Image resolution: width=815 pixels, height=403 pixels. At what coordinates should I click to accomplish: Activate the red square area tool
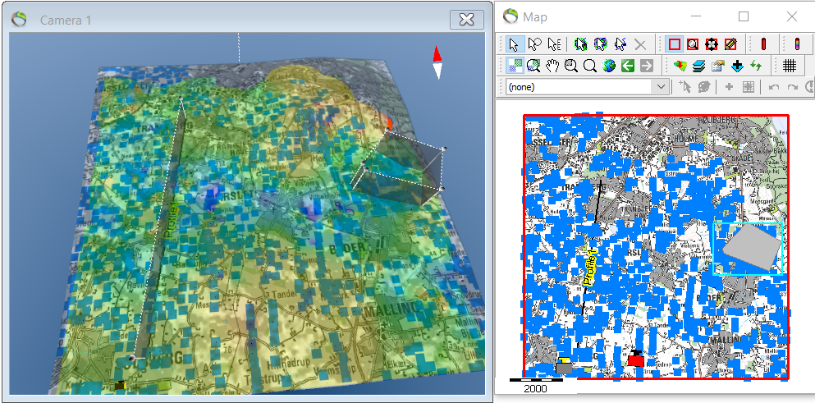(674, 44)
